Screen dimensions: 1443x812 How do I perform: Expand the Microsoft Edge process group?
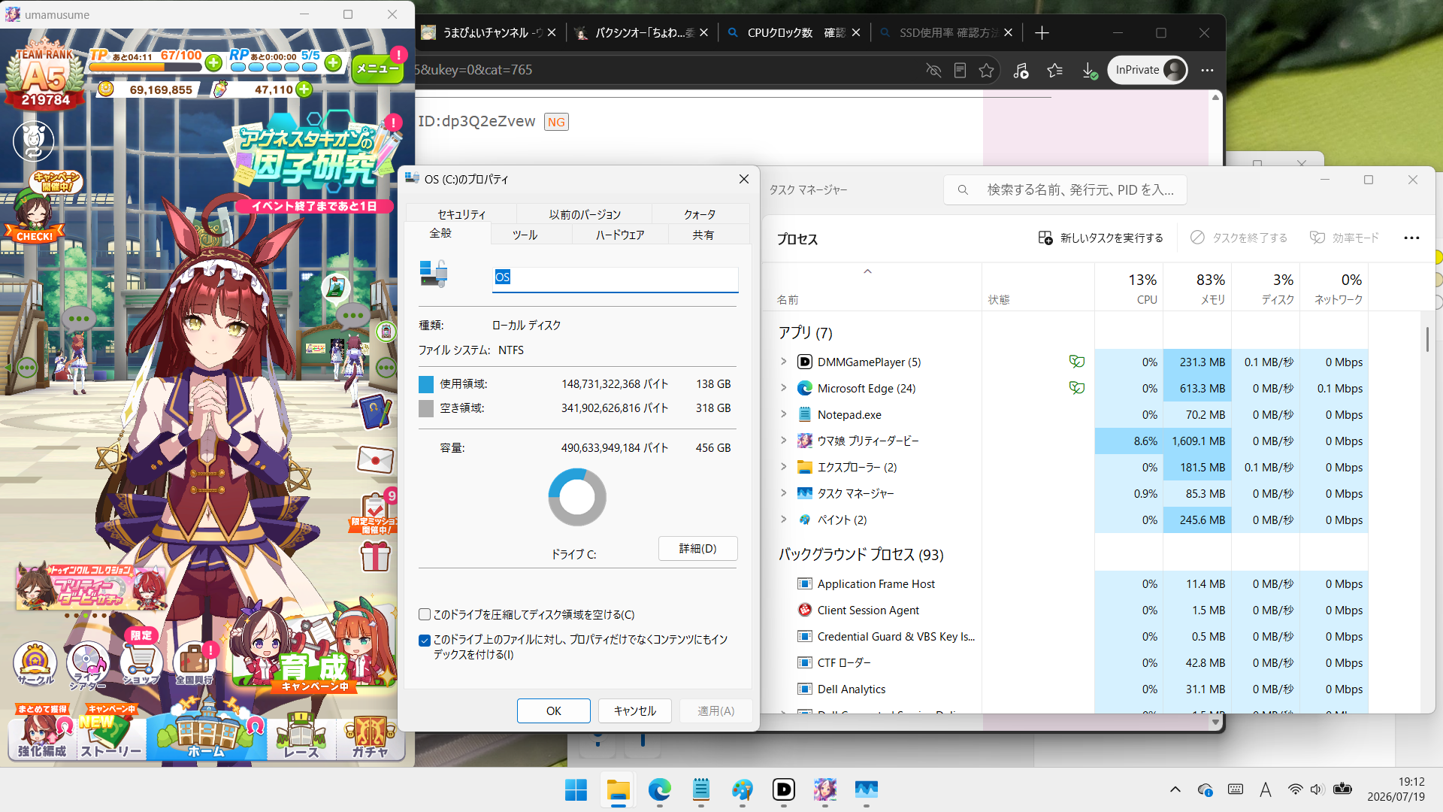tap(784, 388)
